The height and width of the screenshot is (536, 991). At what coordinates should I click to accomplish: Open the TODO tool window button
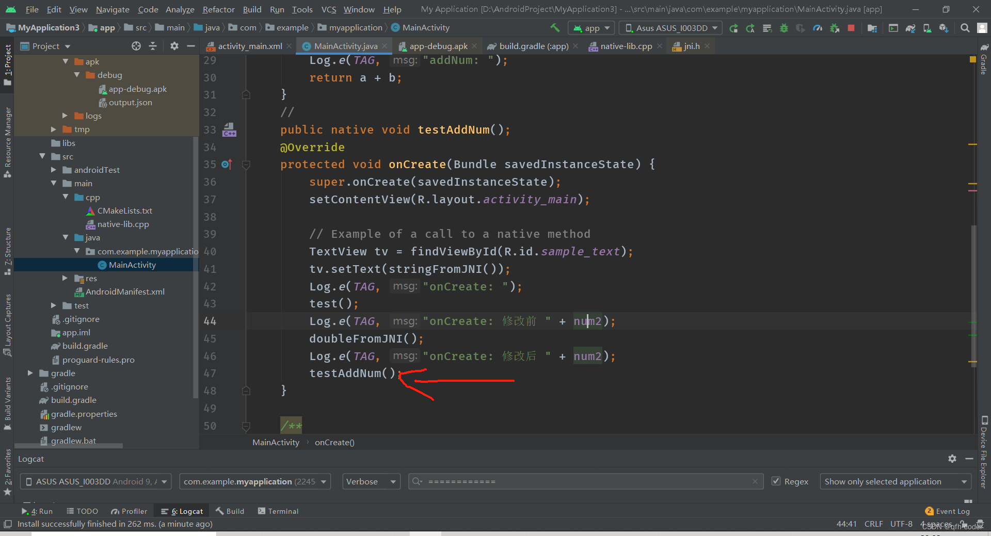click(83, 511)
